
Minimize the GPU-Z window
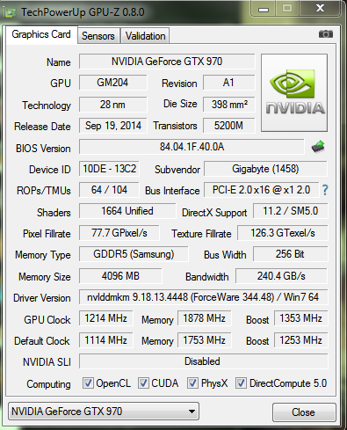click(x=264, y=9)
